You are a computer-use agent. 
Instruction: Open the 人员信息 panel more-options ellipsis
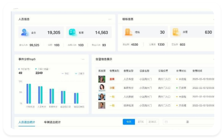coord(110,19)
